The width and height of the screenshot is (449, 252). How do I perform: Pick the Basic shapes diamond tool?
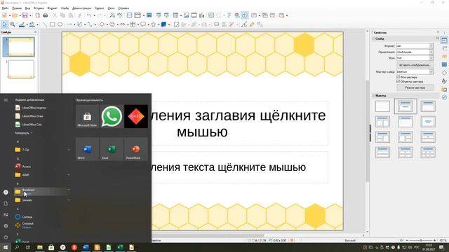[102, 24]
